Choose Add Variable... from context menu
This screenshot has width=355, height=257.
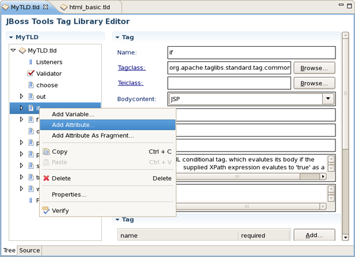tap(108, 114)
